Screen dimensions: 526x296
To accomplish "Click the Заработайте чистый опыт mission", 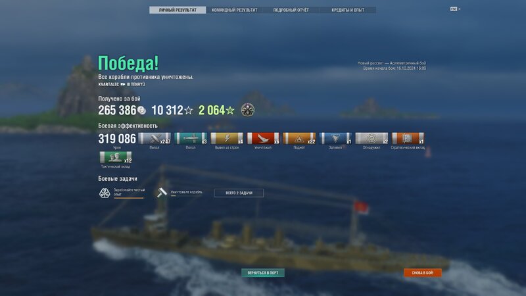I will coord(122,193).
